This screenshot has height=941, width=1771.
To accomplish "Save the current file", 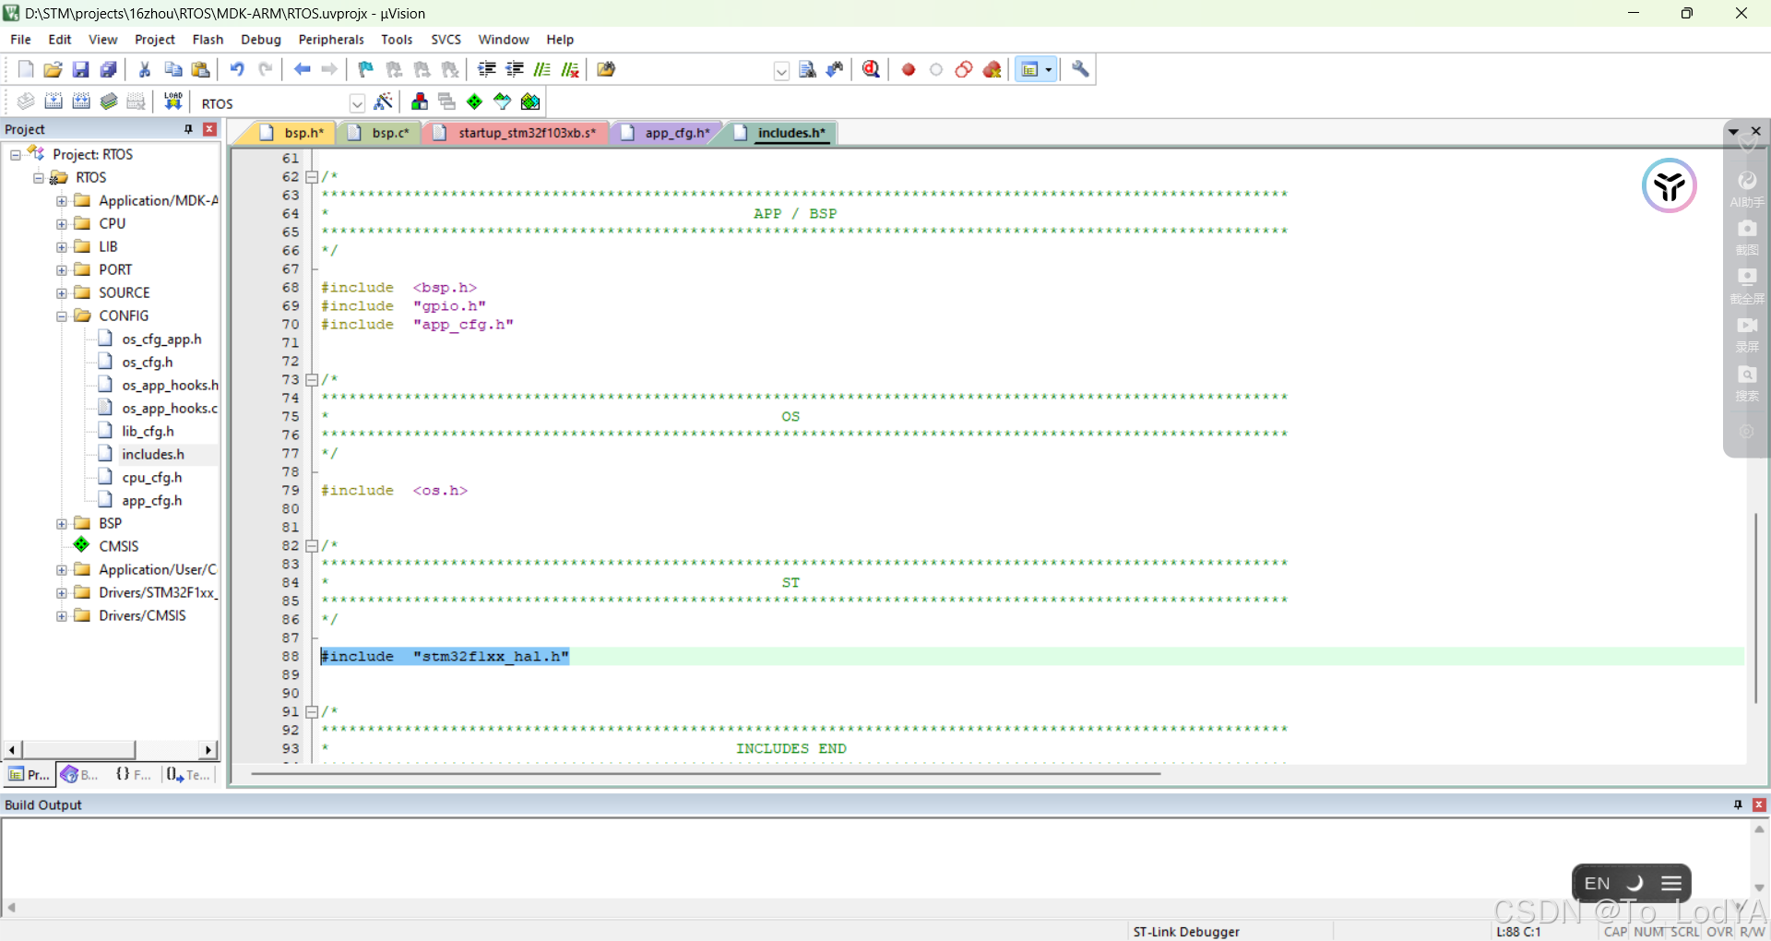I will (x=81, y=69).
